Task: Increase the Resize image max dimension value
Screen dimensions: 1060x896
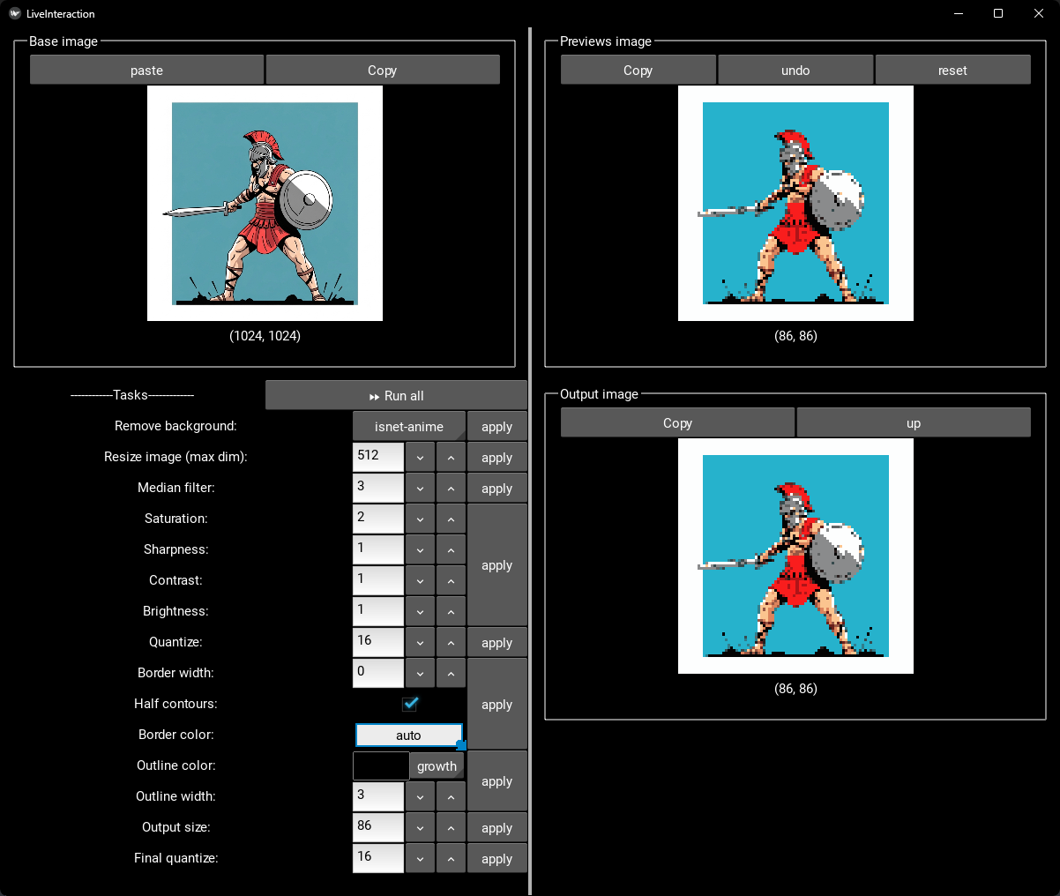Action: point(451,458)
